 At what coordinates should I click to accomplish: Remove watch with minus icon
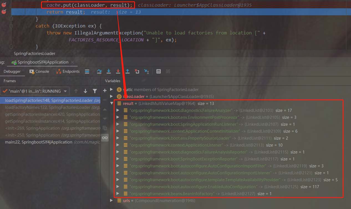105,100
